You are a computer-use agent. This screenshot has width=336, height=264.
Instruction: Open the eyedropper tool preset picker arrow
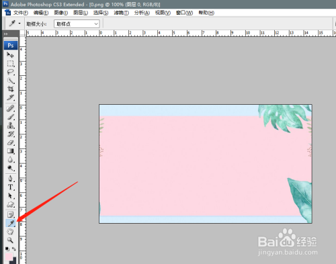click(19, 24)
